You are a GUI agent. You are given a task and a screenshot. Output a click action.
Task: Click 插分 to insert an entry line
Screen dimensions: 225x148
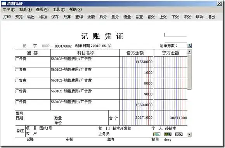103,17
